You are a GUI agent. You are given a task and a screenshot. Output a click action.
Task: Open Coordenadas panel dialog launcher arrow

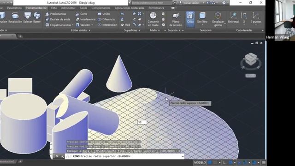pos(263,30)
